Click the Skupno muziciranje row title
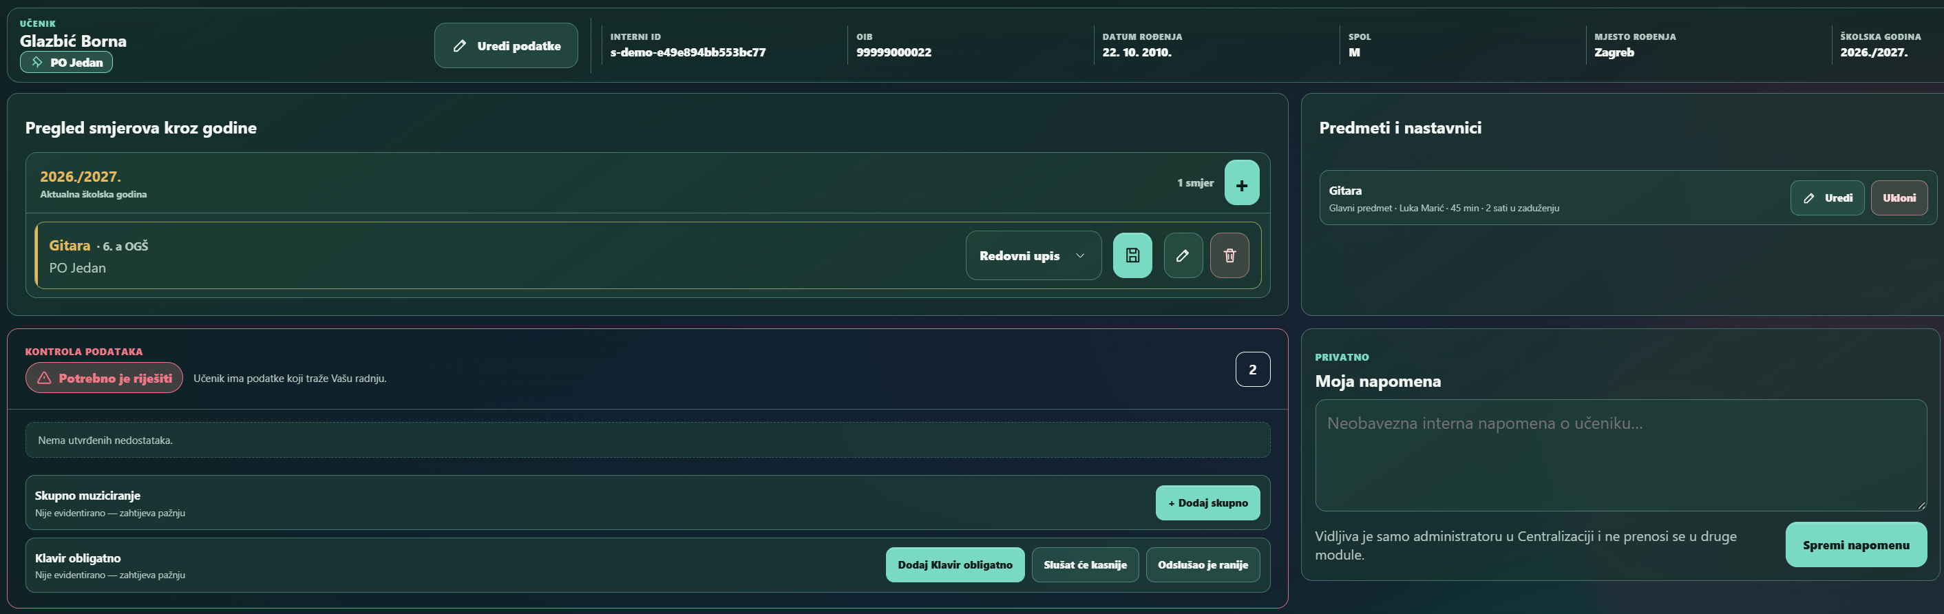The height and width of the screenshot is (614, 1944). (87, 496)
